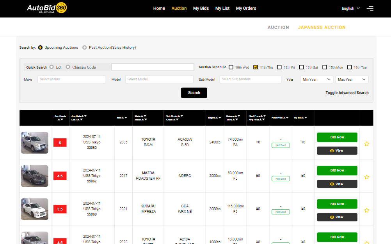Check the 16th Tue auction schedule box
Image resolution: width=391 pixels, height=244 pixels.
click(349, 67)
